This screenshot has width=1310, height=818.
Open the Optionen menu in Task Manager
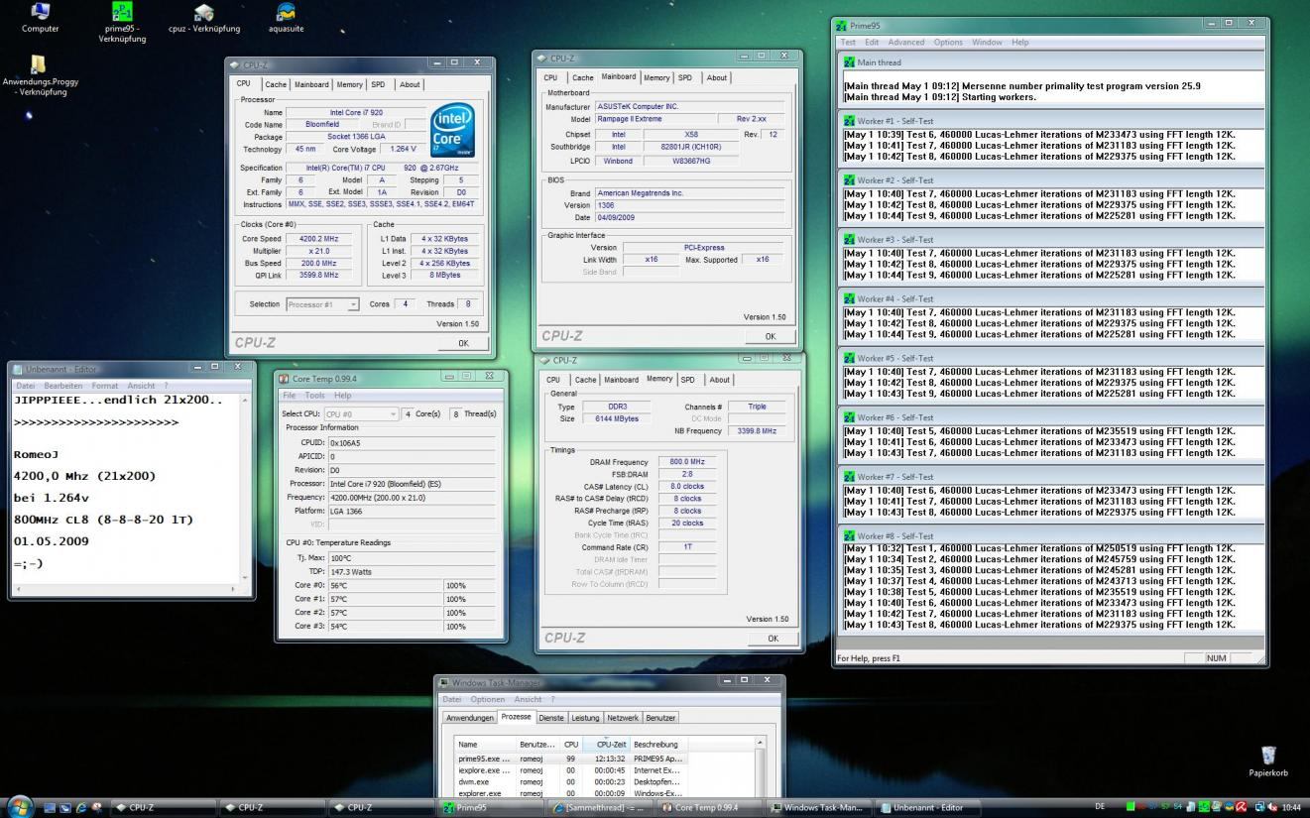(488, 700)
